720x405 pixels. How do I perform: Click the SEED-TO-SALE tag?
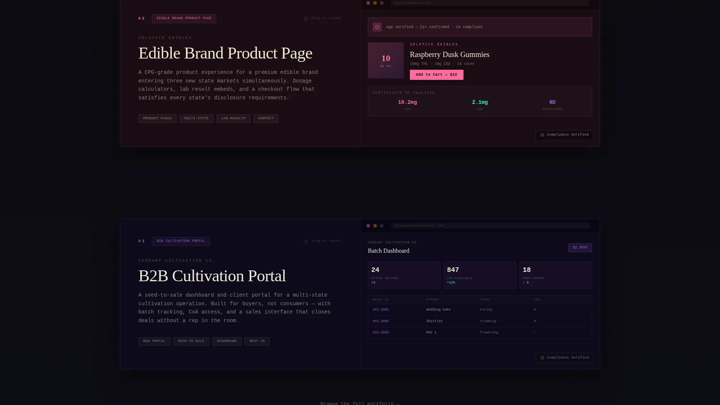pyautogui.click(x=191, y=341)
